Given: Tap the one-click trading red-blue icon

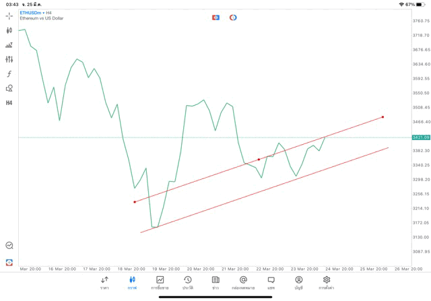Looking at the screenshot, I should pos(216,18).
